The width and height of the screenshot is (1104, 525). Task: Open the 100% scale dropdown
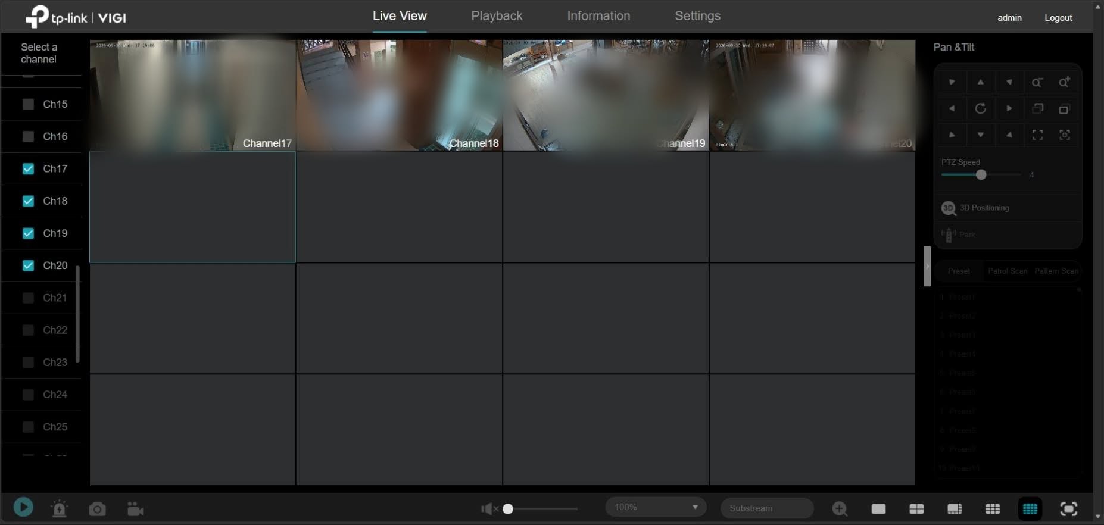[656, 507]
